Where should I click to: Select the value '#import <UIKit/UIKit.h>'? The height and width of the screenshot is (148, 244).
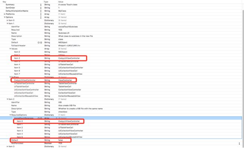point(69,45)
